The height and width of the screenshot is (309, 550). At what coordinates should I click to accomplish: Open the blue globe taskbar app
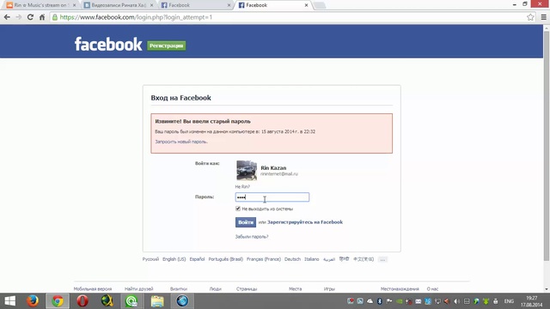pos(182,301)
